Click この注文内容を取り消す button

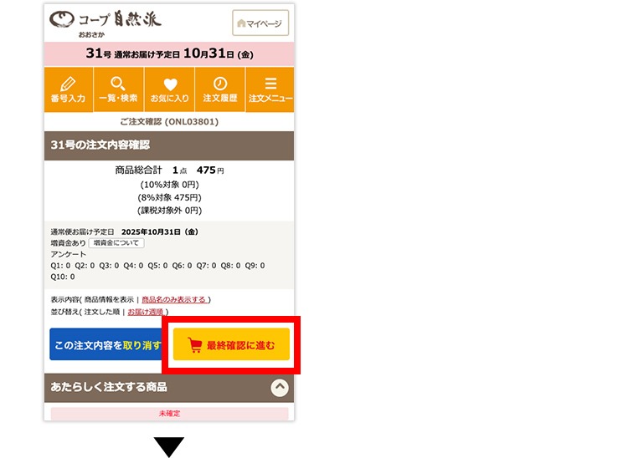click(x=107, y=344)
